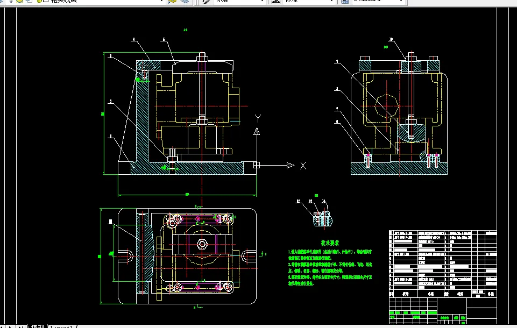Click the 代号 column header in title block

(406, 294)
